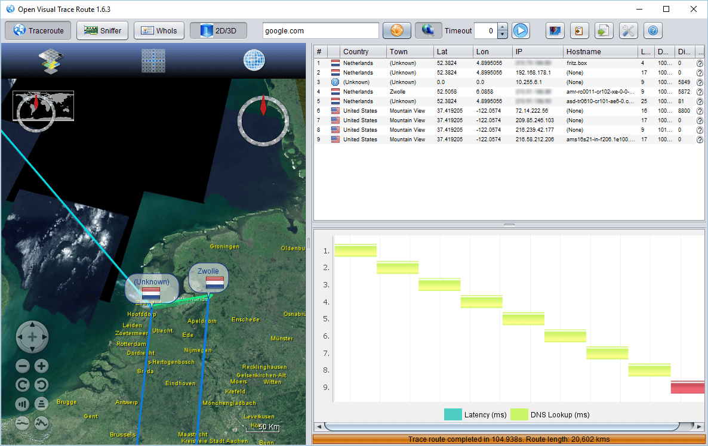Click the chart's horizontal scrollbar
This screenshot has height=446, width=708.
pos(501,426)
